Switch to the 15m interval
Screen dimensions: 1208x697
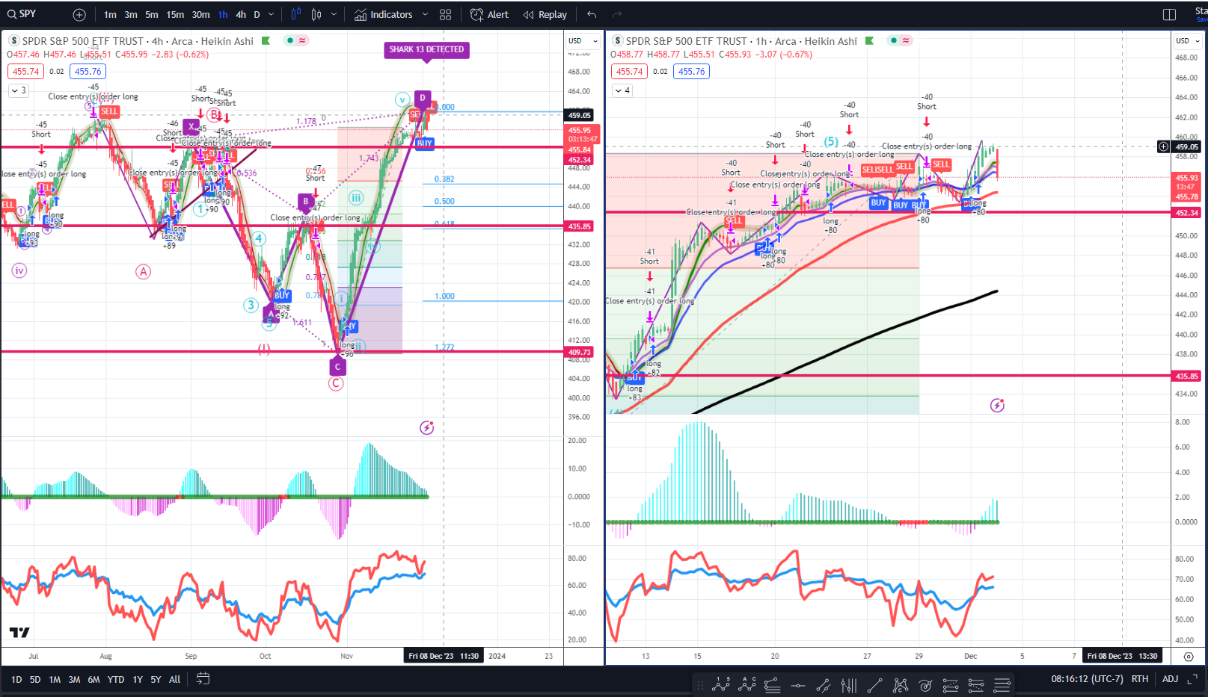point(175,14)
